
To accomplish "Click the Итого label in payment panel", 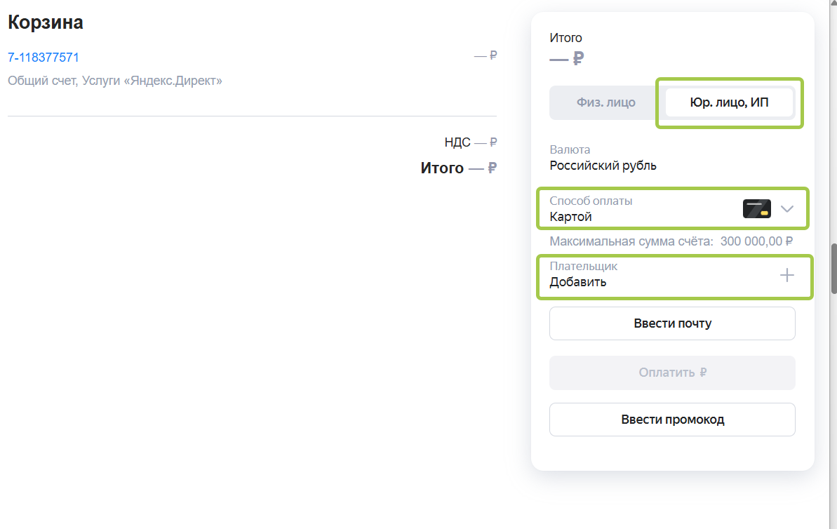I will [x=565, y=38].
